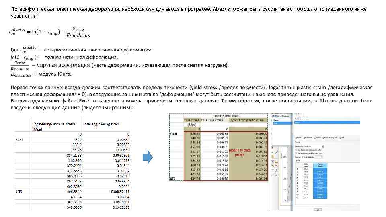This screenshot has width=386, height=217.
Task: Select engineering stress cell 354.2558
Action: tap(57, 155)
